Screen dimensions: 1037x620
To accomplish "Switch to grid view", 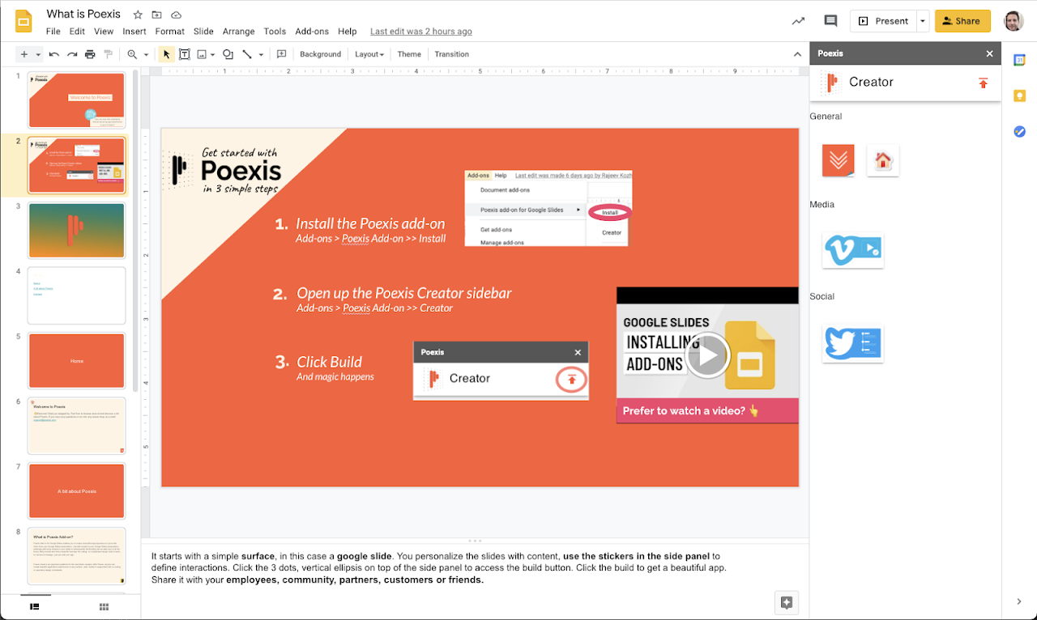I will pos(104,606).
